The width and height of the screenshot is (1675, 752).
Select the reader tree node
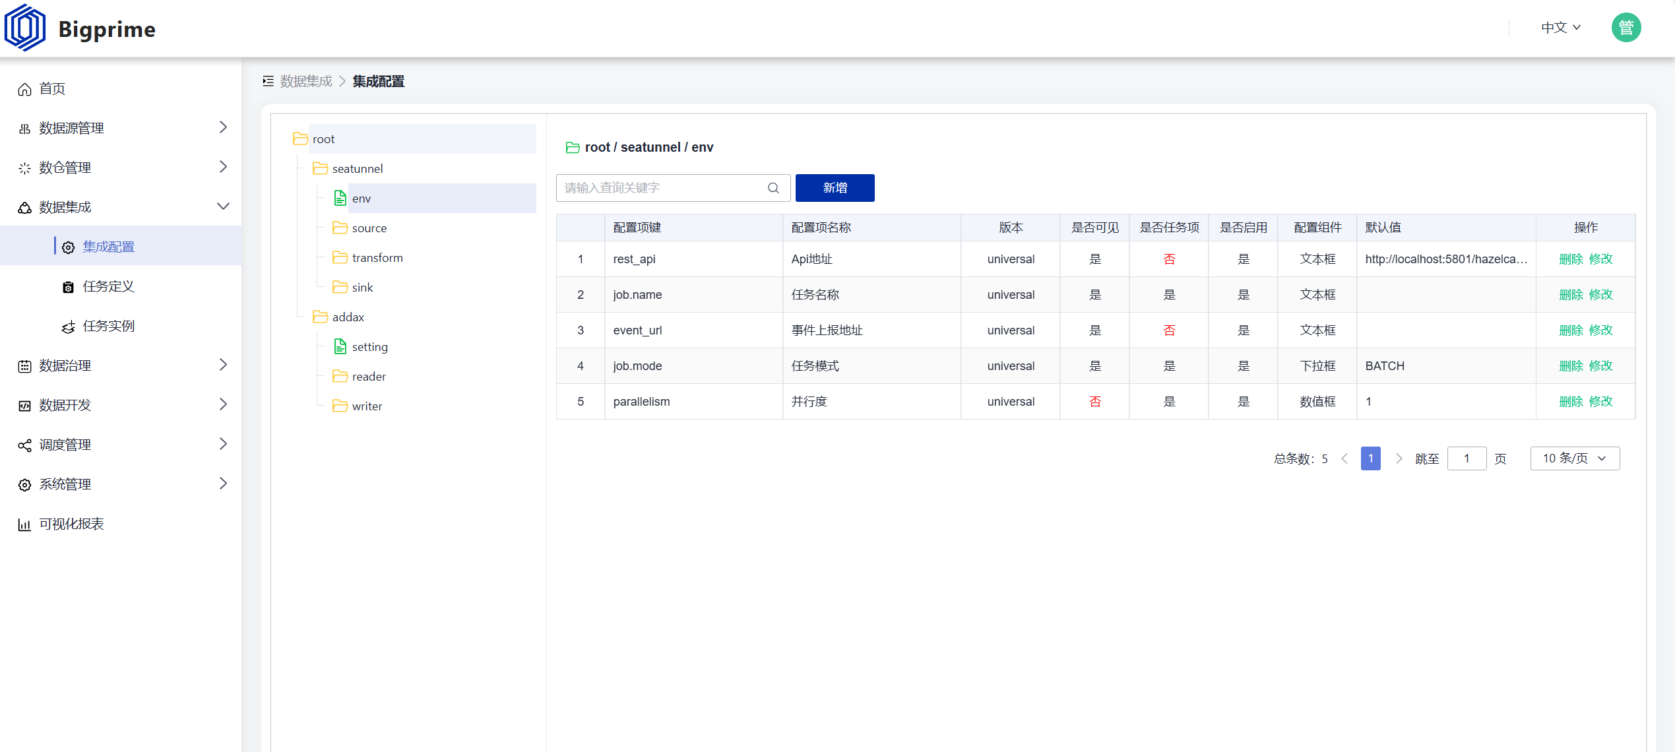tap(368, 376)
